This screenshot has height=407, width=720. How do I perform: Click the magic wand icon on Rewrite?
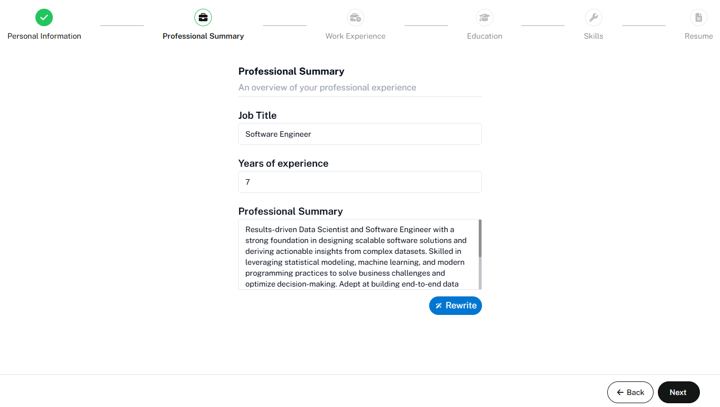[438, 306]
